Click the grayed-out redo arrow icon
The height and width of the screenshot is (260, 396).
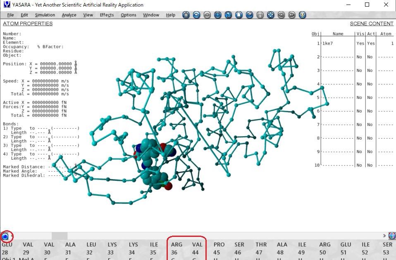pos(207,15)
